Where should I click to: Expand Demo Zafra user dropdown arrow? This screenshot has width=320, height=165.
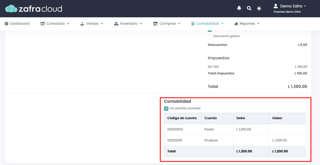[x=305, y=6]
